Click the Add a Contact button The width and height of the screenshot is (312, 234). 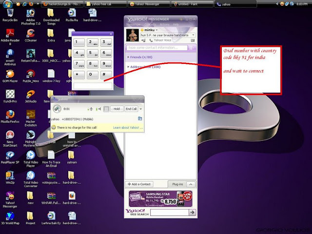pyautogui.click(x=139, y=184)
